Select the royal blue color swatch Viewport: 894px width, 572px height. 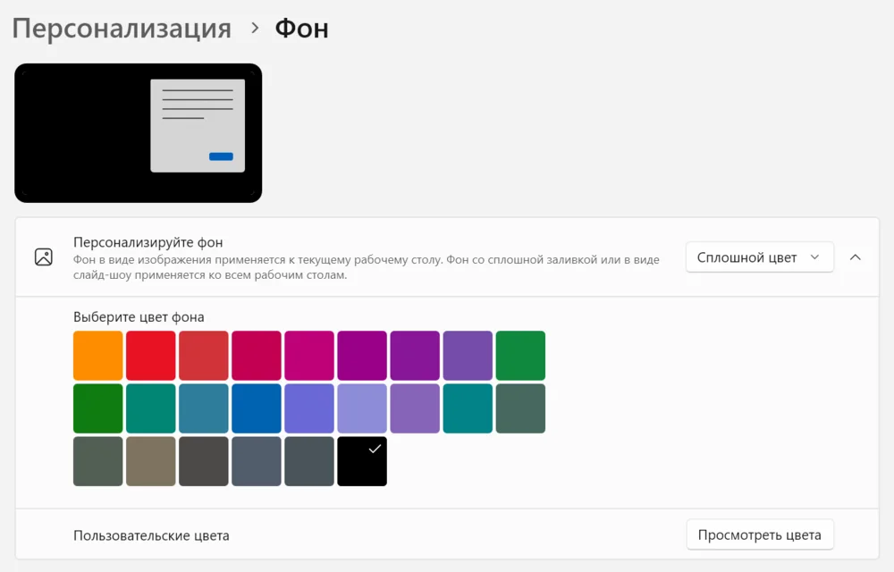tap(257, 408)
